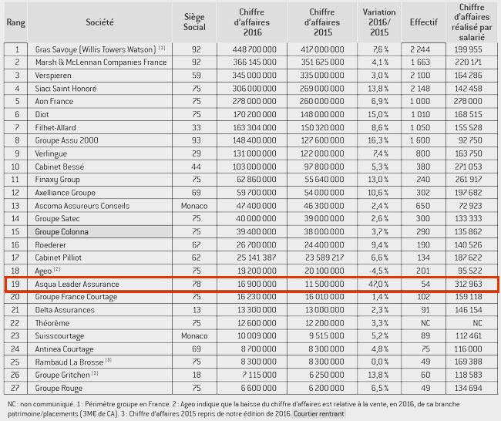Viewport: 501px width, 421px height.
Task: Click the 2015 revenue value '23 589 217'
Action: click(x=324, y=258)
